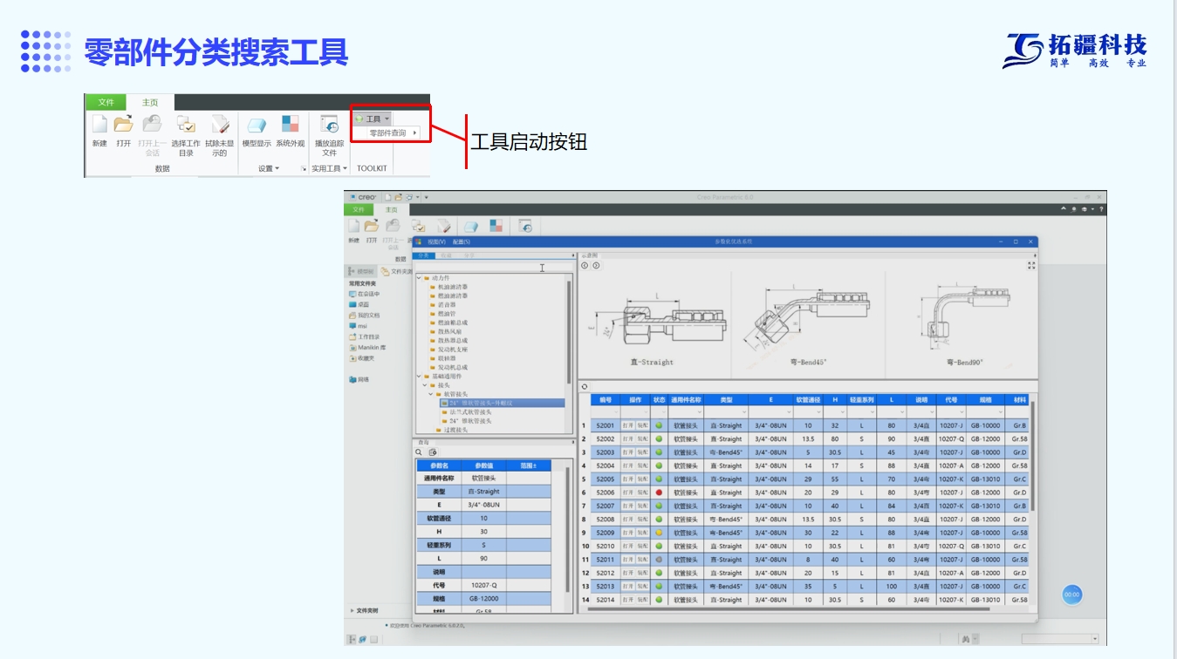The width and height of the screenshot is (1177, 659).
Task: Click the red status dot in row 52006
Action: point(659,493)
